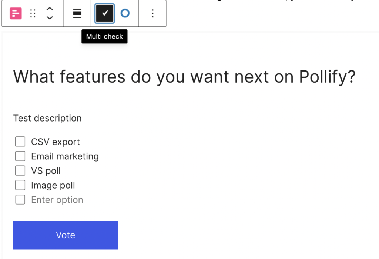This screenshot has height=259, width=379.
Task: Move the block down with the down arrow
Action: point(50,17)
